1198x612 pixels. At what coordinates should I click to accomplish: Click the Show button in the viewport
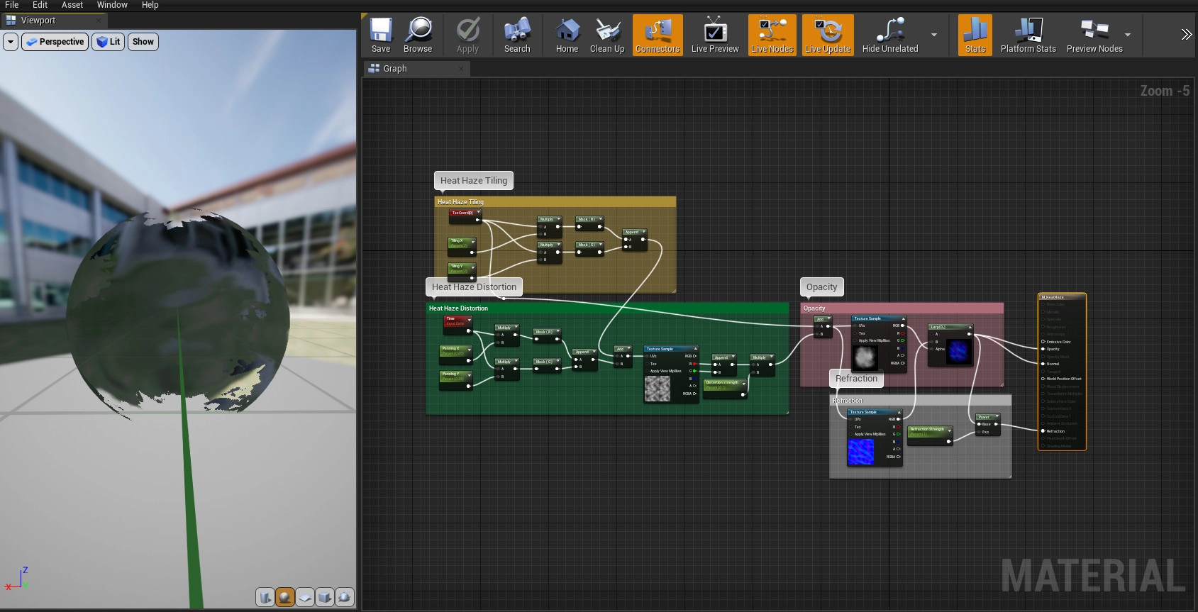[143, 42]
